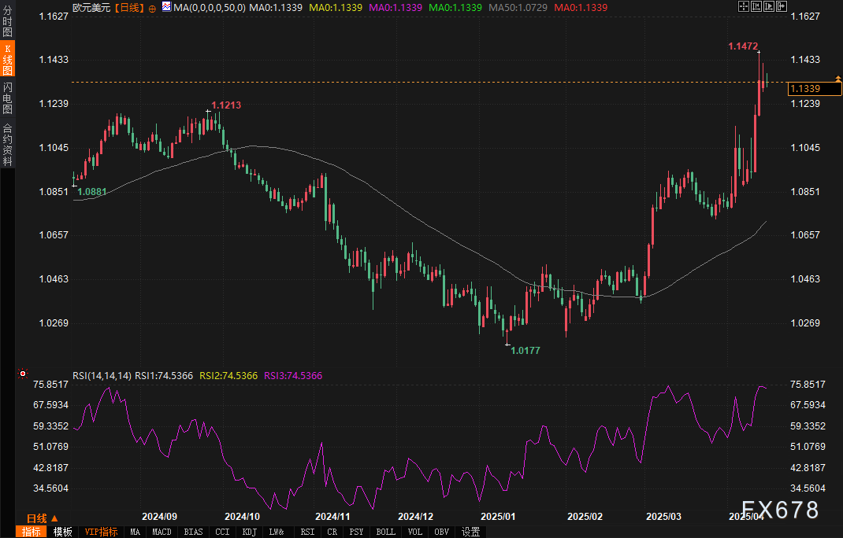This screenshot has width=843, height=538.
Task: Click the skip-to-end icon in top-right toolbar
Action: tap(768, 6)
